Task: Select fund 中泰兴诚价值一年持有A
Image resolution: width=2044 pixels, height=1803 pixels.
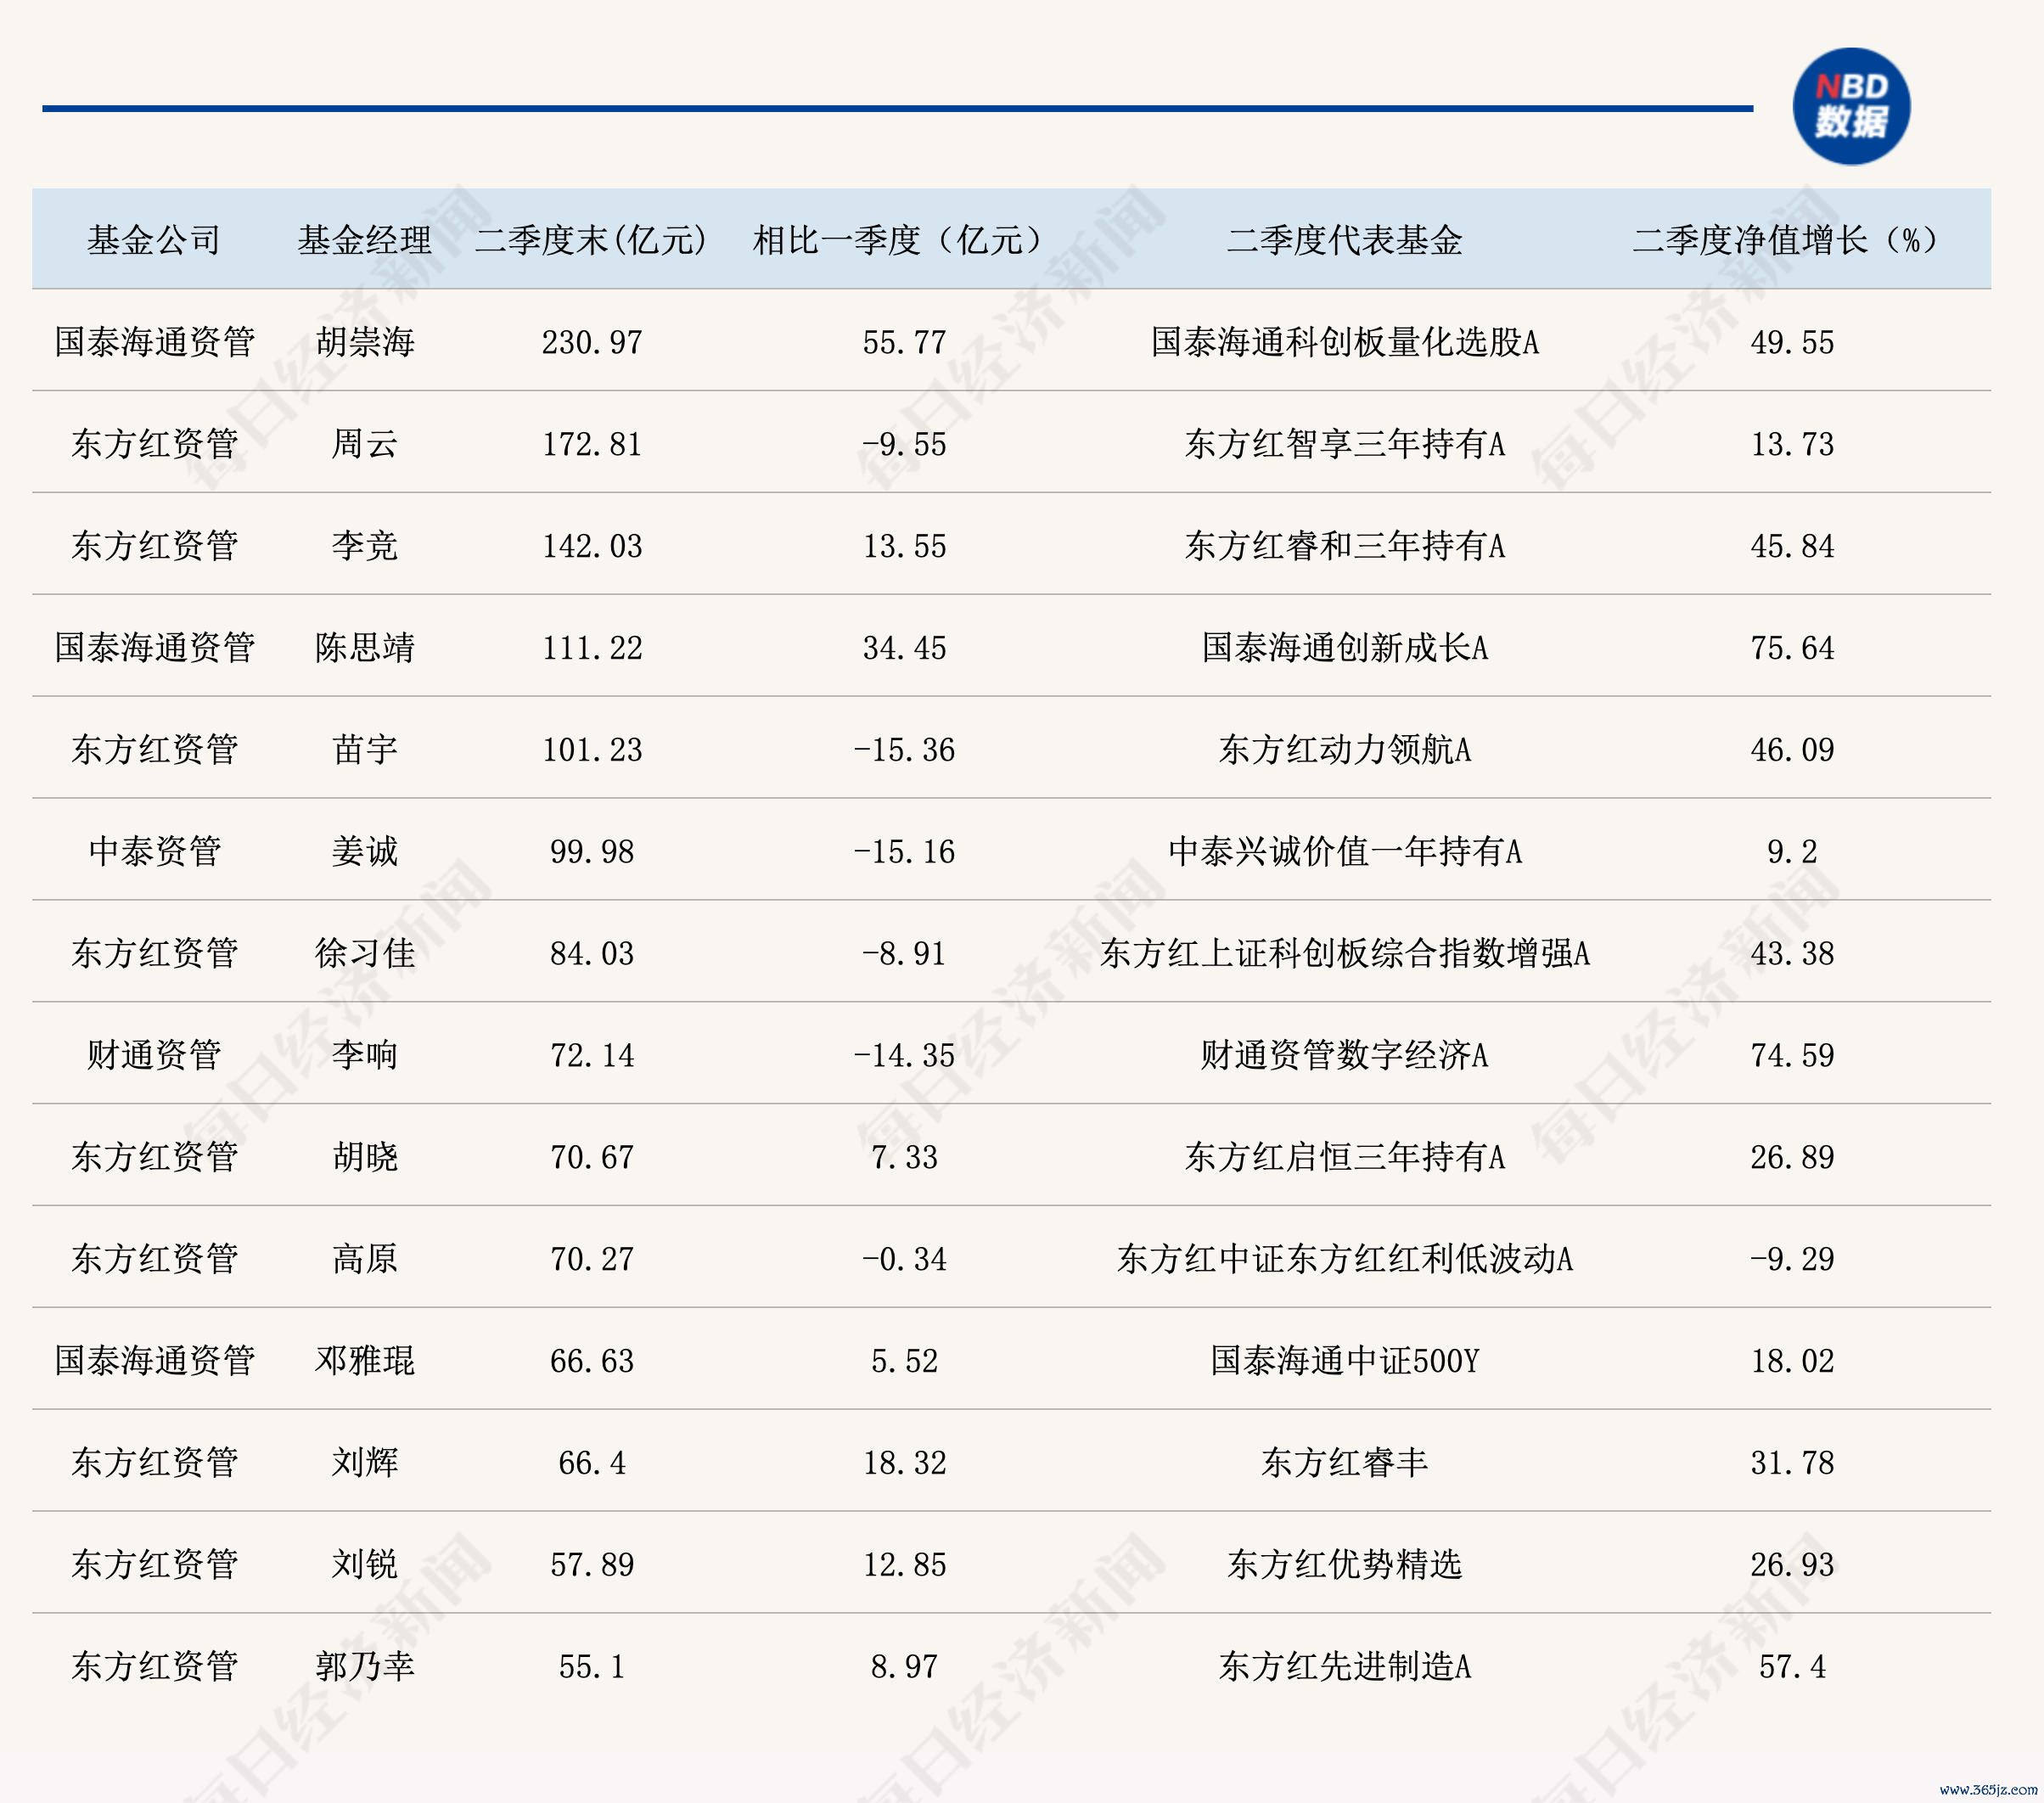Action: (x=1344, y=852)
